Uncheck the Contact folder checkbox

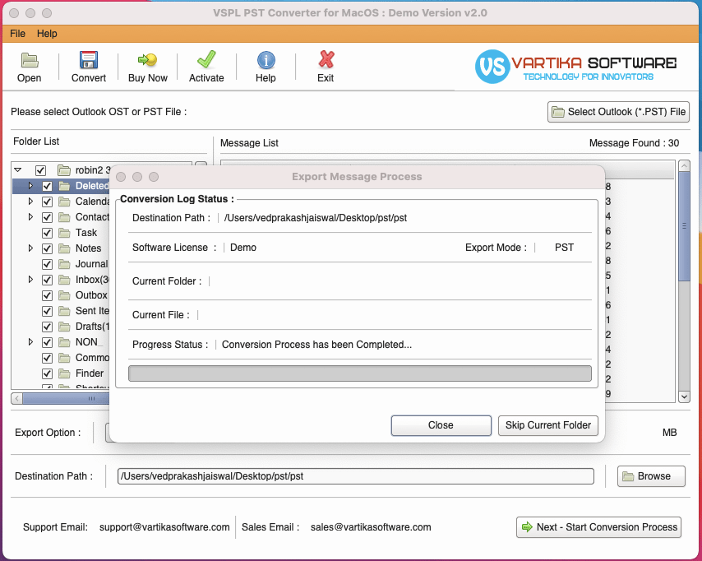point(47,218)
